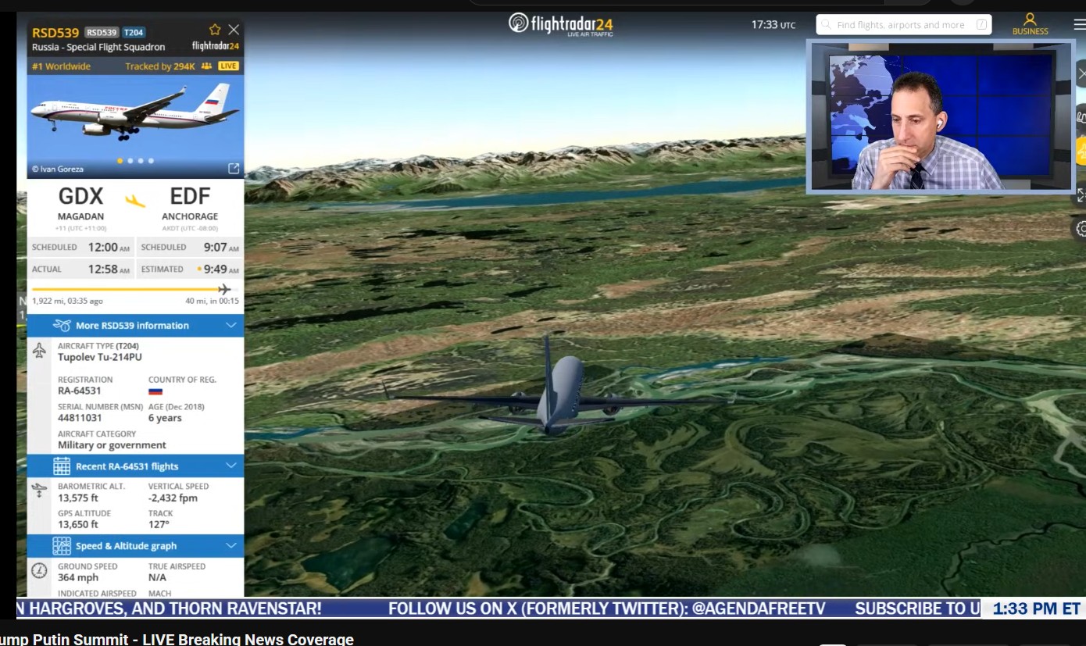Select the first aircraft photo carousel dot
The image size is (1086, 646).
click(x=120, y=161)
